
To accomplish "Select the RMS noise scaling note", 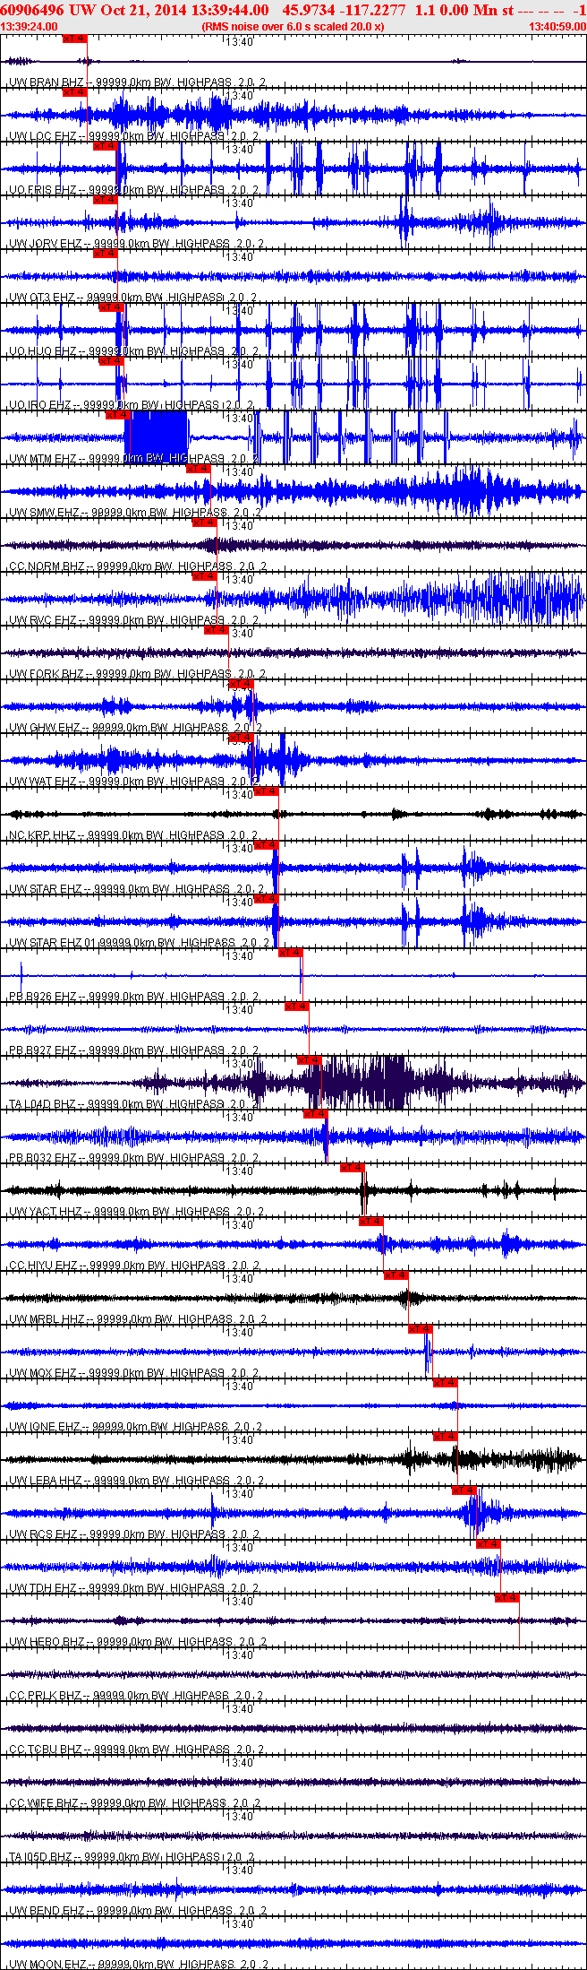I will coord(293,27).
